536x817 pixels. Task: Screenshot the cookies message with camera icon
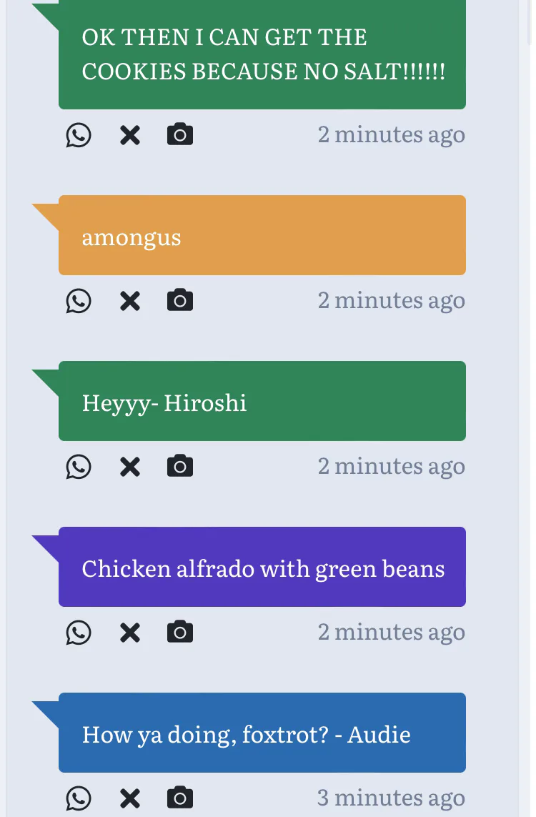180,134
